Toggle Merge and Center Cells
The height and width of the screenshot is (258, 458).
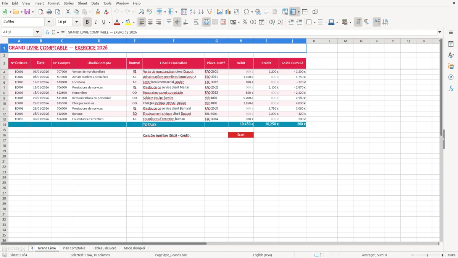(x=206, y=22)
